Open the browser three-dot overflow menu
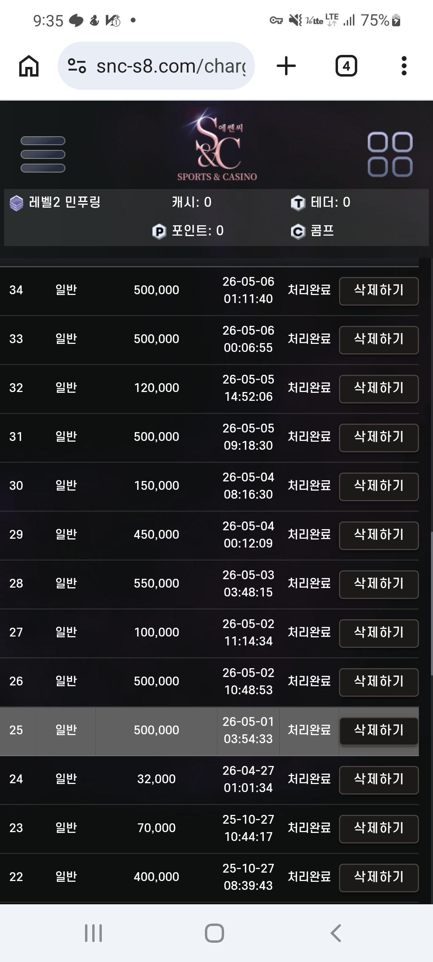 click(404, 66)
